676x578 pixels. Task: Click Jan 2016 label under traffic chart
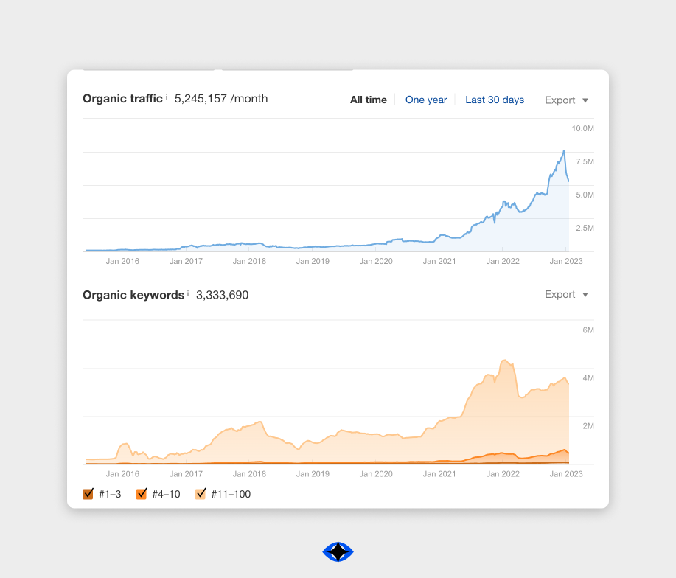tap(122, 261)
